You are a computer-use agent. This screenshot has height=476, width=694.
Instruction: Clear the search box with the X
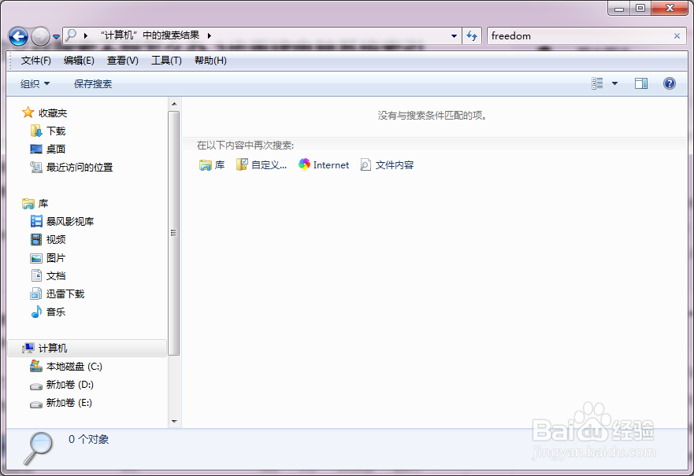point(677,36)
